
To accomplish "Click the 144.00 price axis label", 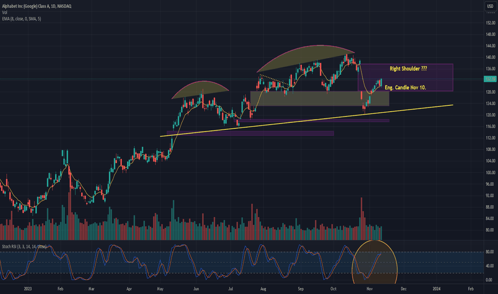I will click(x=491, y=46).
